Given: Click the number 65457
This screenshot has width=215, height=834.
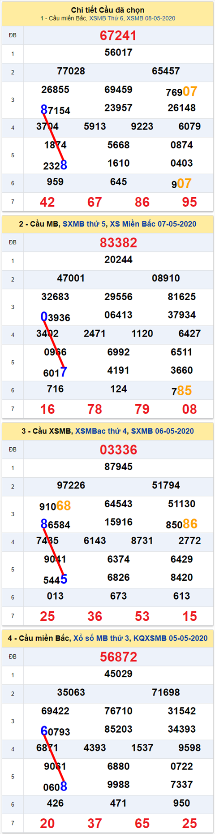Looking at the screenshot, I should 166,71.
